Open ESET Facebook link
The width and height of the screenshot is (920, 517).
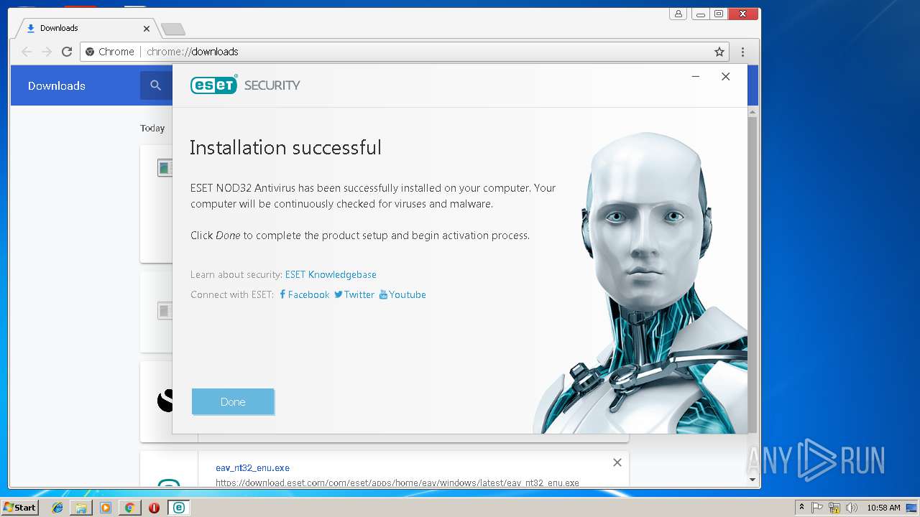pos(304,294)
